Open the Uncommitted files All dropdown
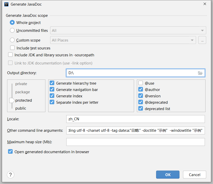This screenshot has width=213, height=184. (128, 30)
